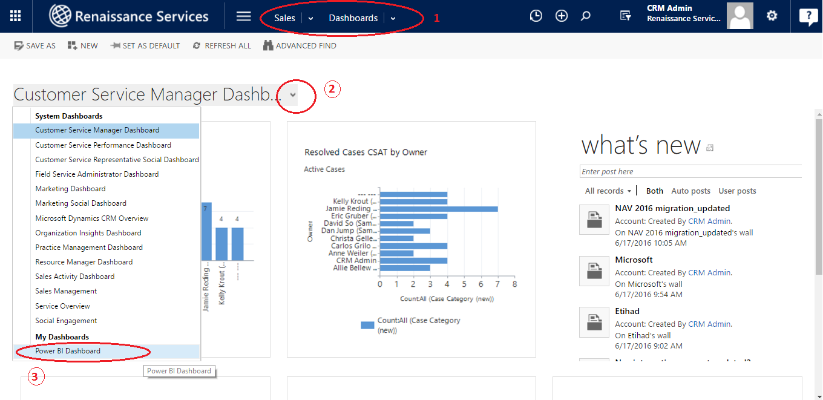
Task: Open the All records filter dropdown
Action: (608, 191)
